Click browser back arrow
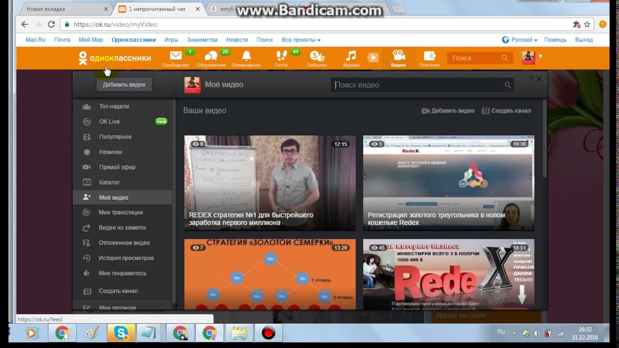The width and height of the screenshot is (619, 348). (x=25, y=24)
